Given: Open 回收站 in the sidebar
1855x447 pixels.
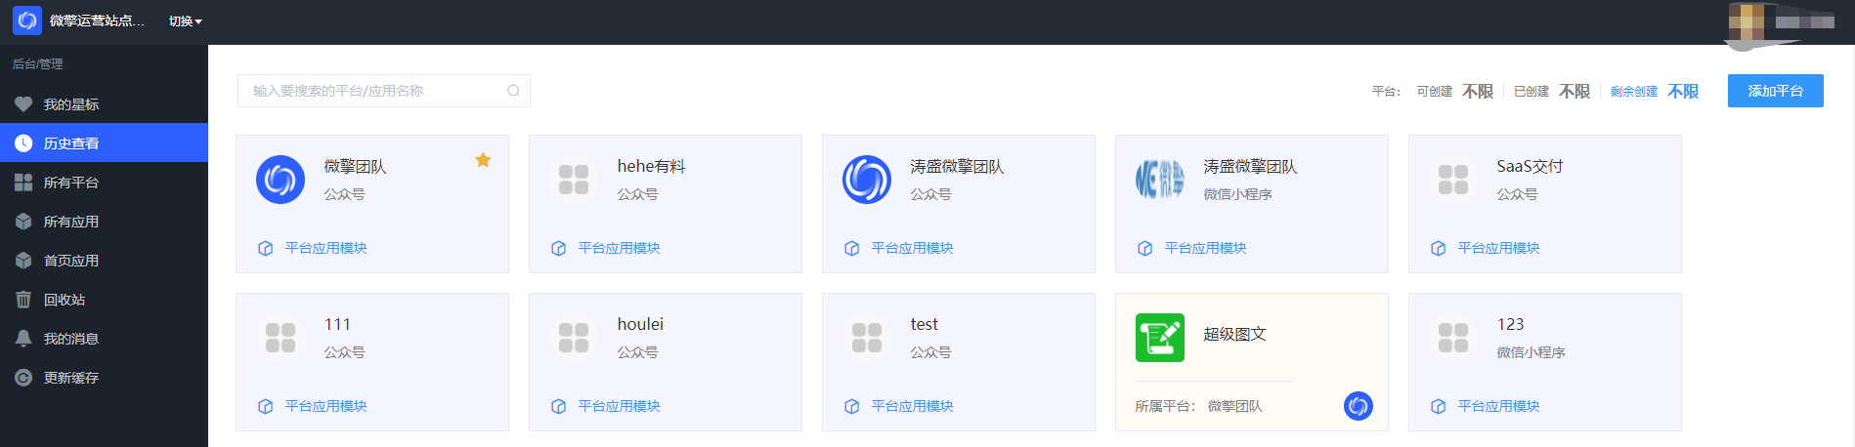Looking at the screenshot, I should tap(104, 300).
